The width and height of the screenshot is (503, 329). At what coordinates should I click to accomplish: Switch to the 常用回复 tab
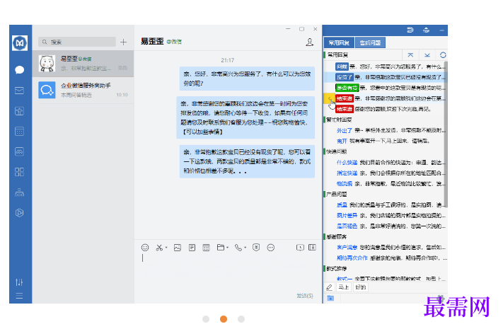tap(339, 42)
